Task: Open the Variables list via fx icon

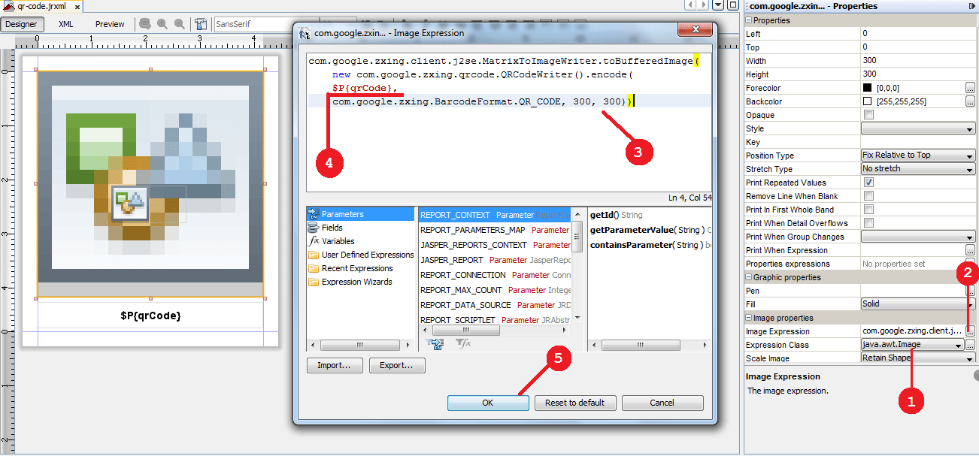Action: click(340, 240)
